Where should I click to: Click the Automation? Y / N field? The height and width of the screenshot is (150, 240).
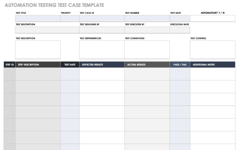point(212,19)
